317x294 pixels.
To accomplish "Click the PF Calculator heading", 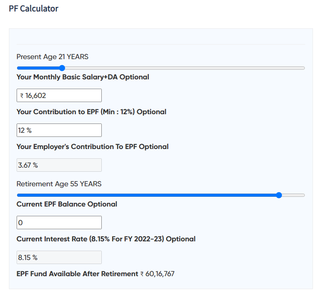I will pos(34,9).
